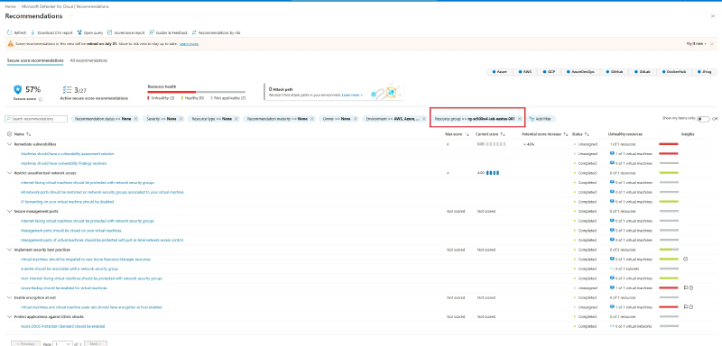Switch to Recommendations by risk view
Image resolution: width=722 pixels, height=346 pixels.
[x=217, y=33]
